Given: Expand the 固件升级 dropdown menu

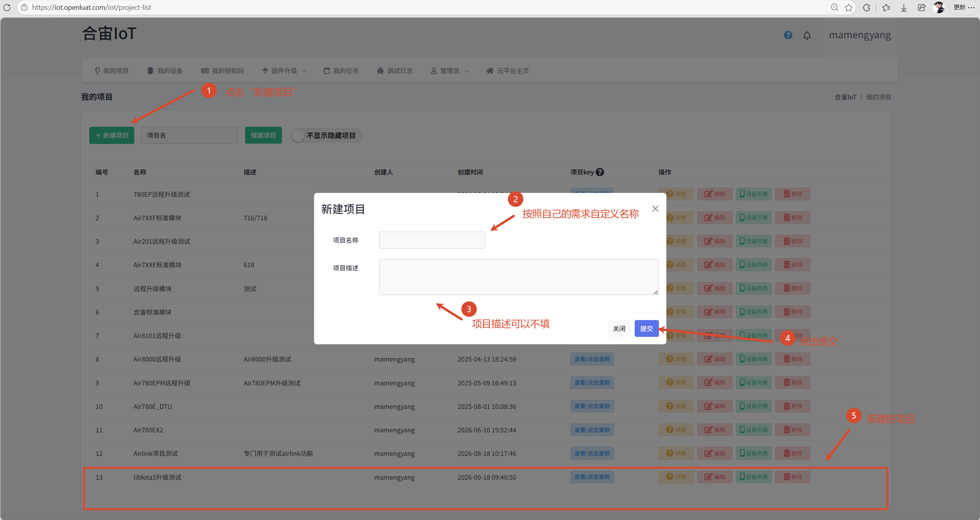Looking at the screenshot, I should [x=284, y=71].
